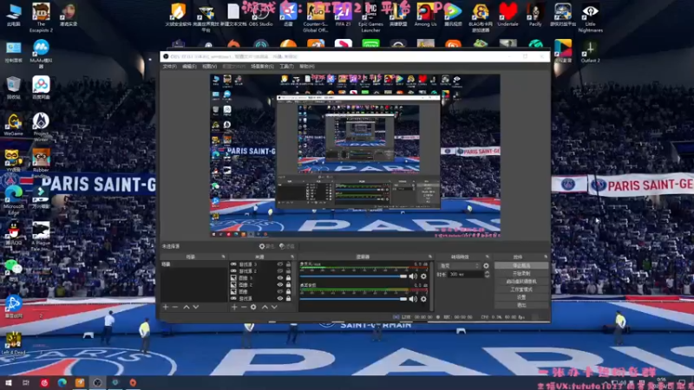Open FIFA 21 desktop shortcut
The image size is (694, 390).
343,15
